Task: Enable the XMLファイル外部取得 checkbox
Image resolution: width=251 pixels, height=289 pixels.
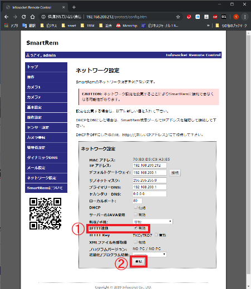Action: pos(136,242)
